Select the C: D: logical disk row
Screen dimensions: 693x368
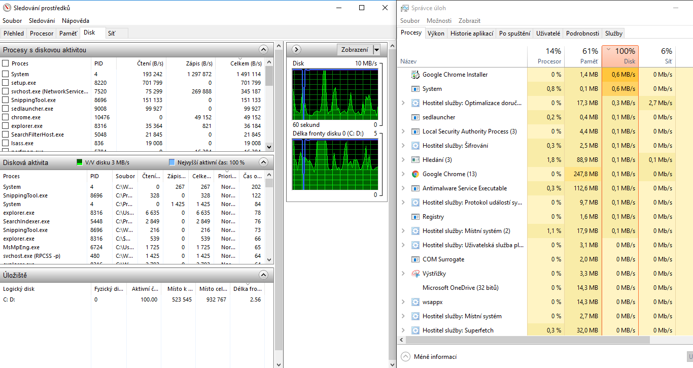pos(132,299)
